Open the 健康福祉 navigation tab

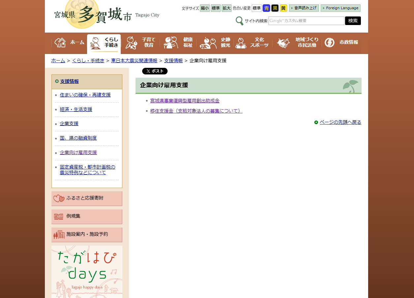(178, 43)
